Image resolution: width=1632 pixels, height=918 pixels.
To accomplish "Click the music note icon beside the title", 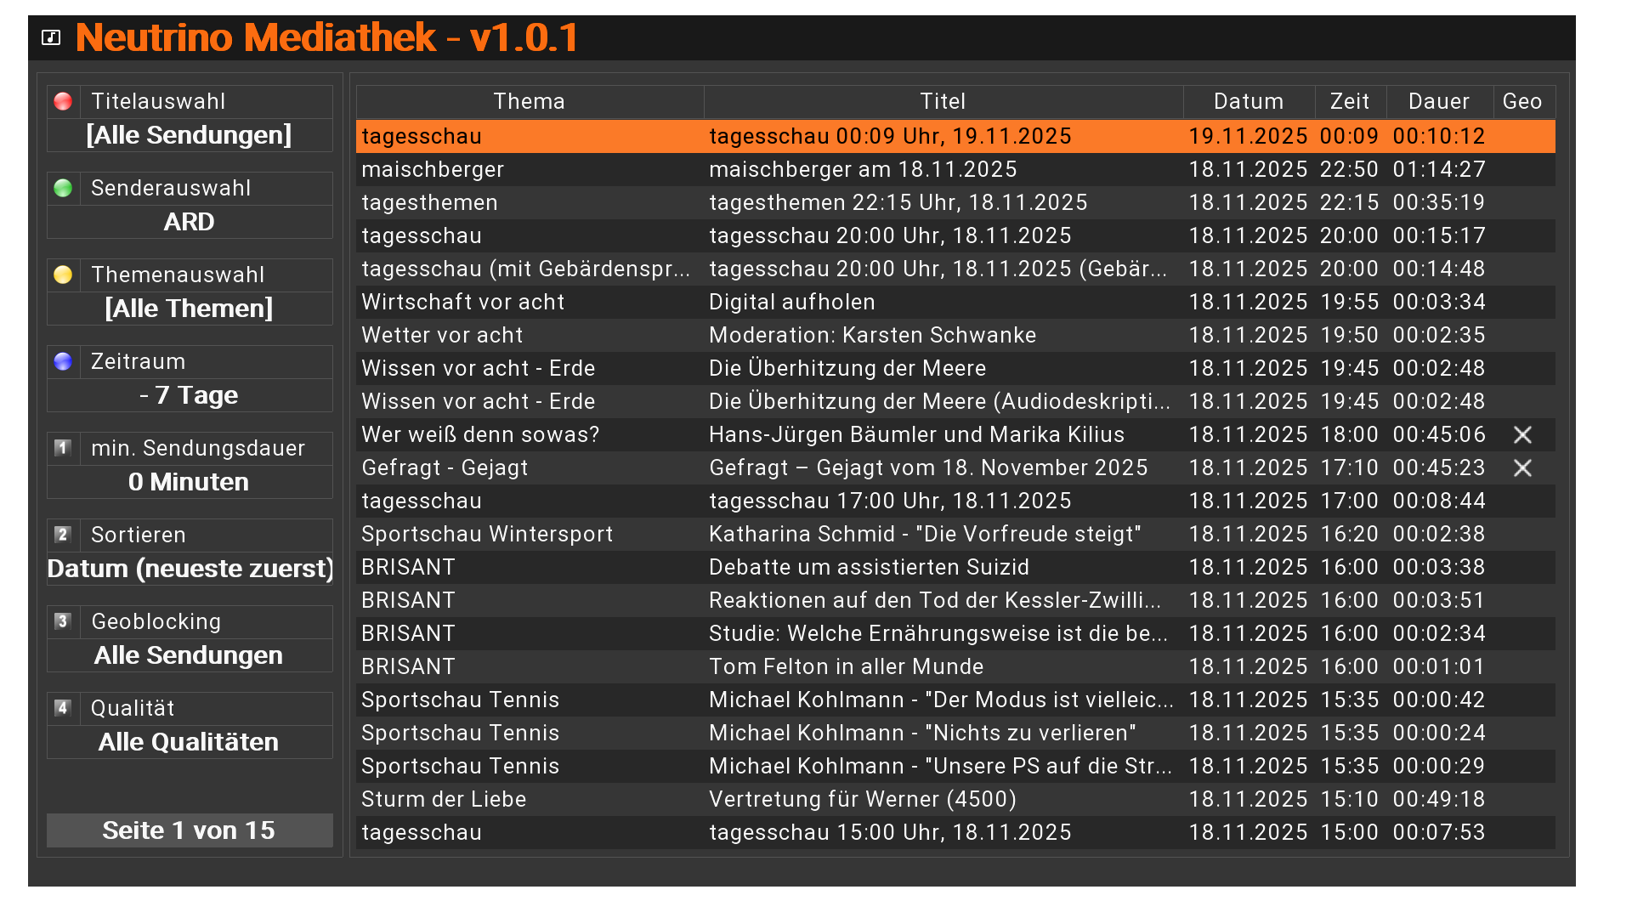I will click(51, 37).
